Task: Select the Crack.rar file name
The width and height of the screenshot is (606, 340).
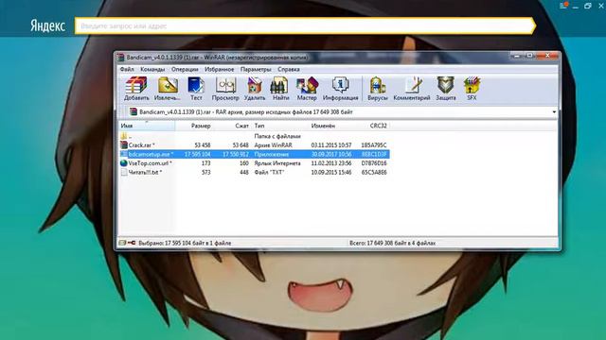Action: (141, 145)
